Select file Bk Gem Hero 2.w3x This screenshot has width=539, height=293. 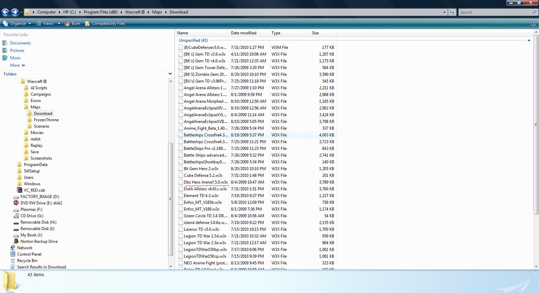(201, 169)
